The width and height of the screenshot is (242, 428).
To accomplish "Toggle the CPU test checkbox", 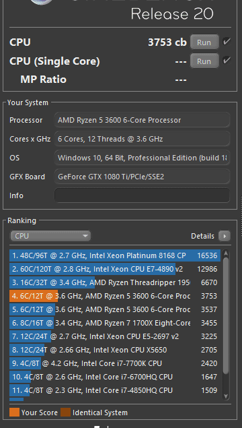I will [227, 42].
